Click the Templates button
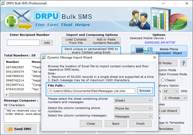The image size is (193, 135). pos(169,129)
